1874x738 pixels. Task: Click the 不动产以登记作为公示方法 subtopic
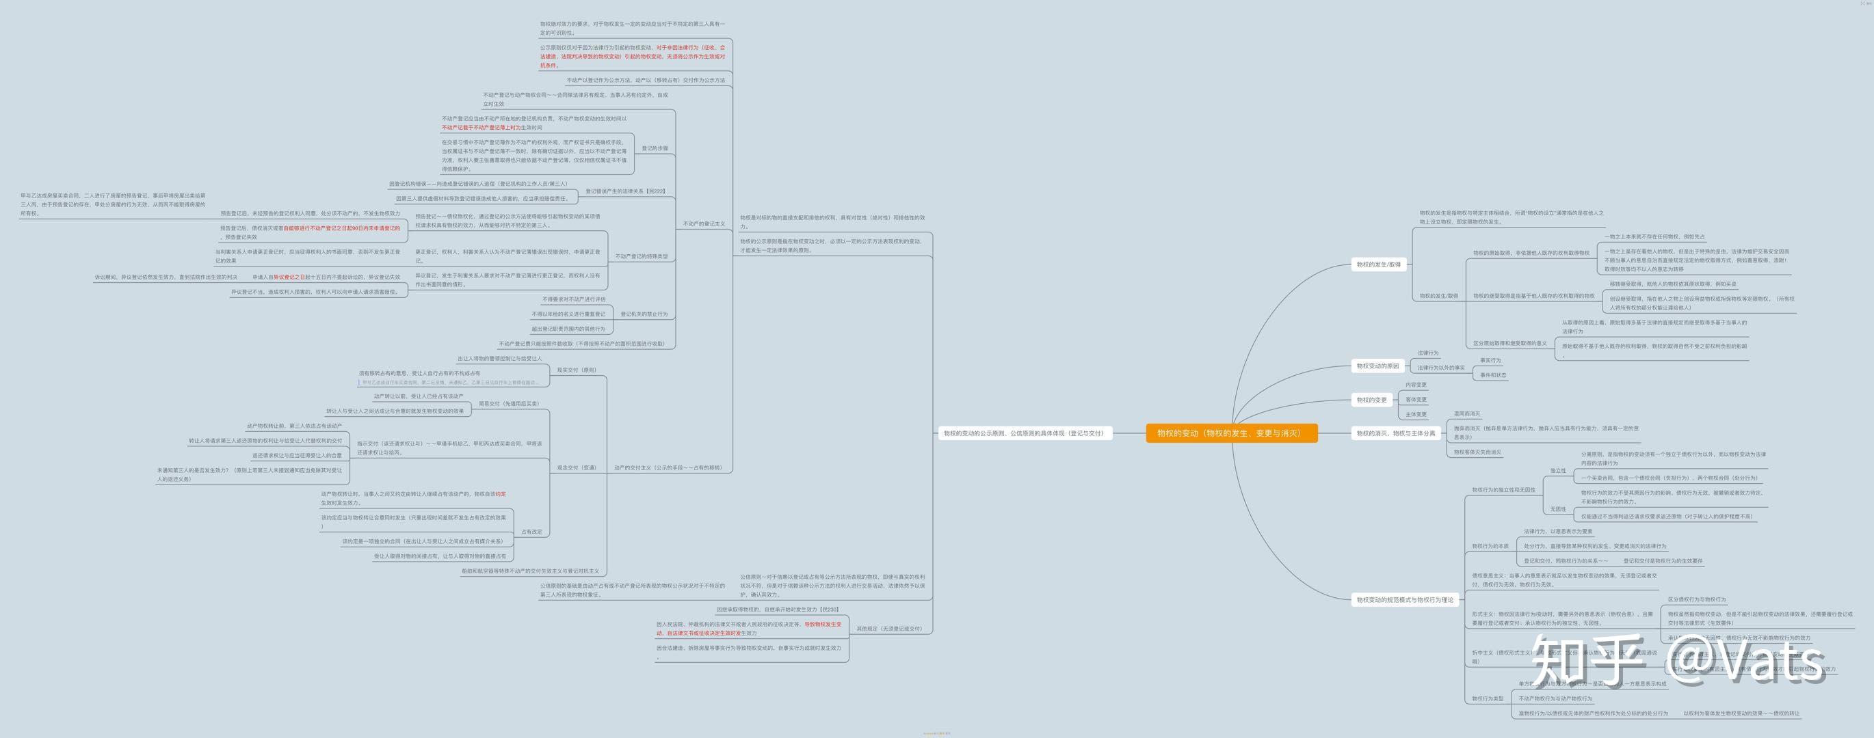[645, 80]
